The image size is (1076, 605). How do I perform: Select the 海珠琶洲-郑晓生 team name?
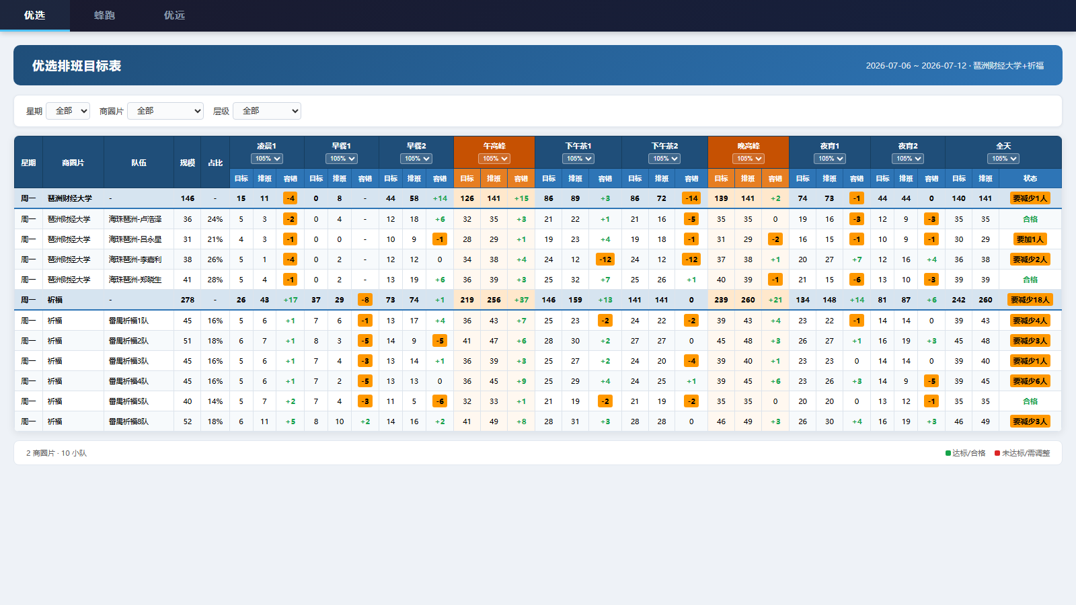pyautogui.click(x=135, y=280)
